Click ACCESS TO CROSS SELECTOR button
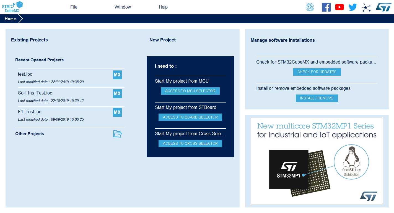The width and height of the screenshot is (394, 213). point(190,143)
